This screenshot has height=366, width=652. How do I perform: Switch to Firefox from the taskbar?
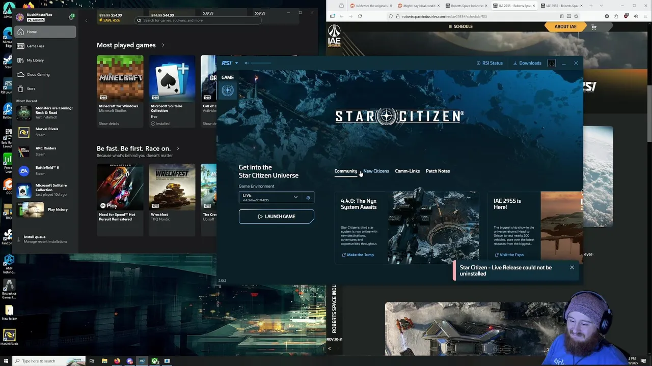point(117,361)
